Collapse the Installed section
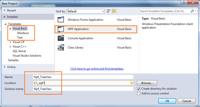Viewport: 200px width, 107px height. pyautogui.click(x=4, y=17)
